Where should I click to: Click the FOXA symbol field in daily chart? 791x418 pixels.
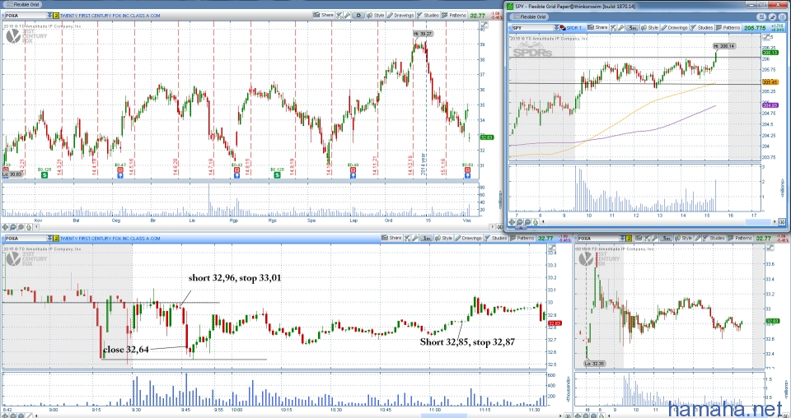click(26, 15)
